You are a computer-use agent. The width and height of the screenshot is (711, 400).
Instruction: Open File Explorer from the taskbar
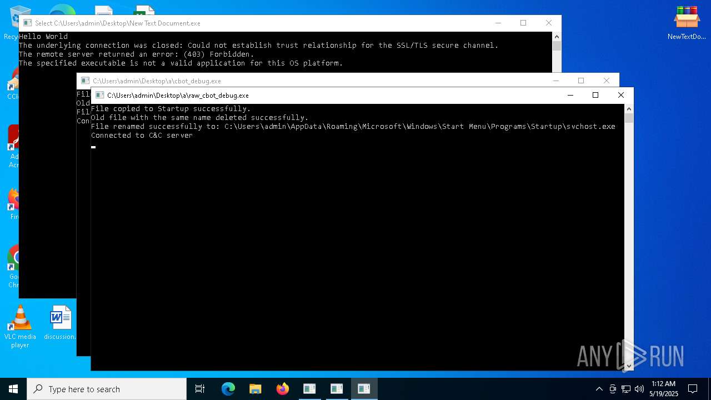coord(256,389)
